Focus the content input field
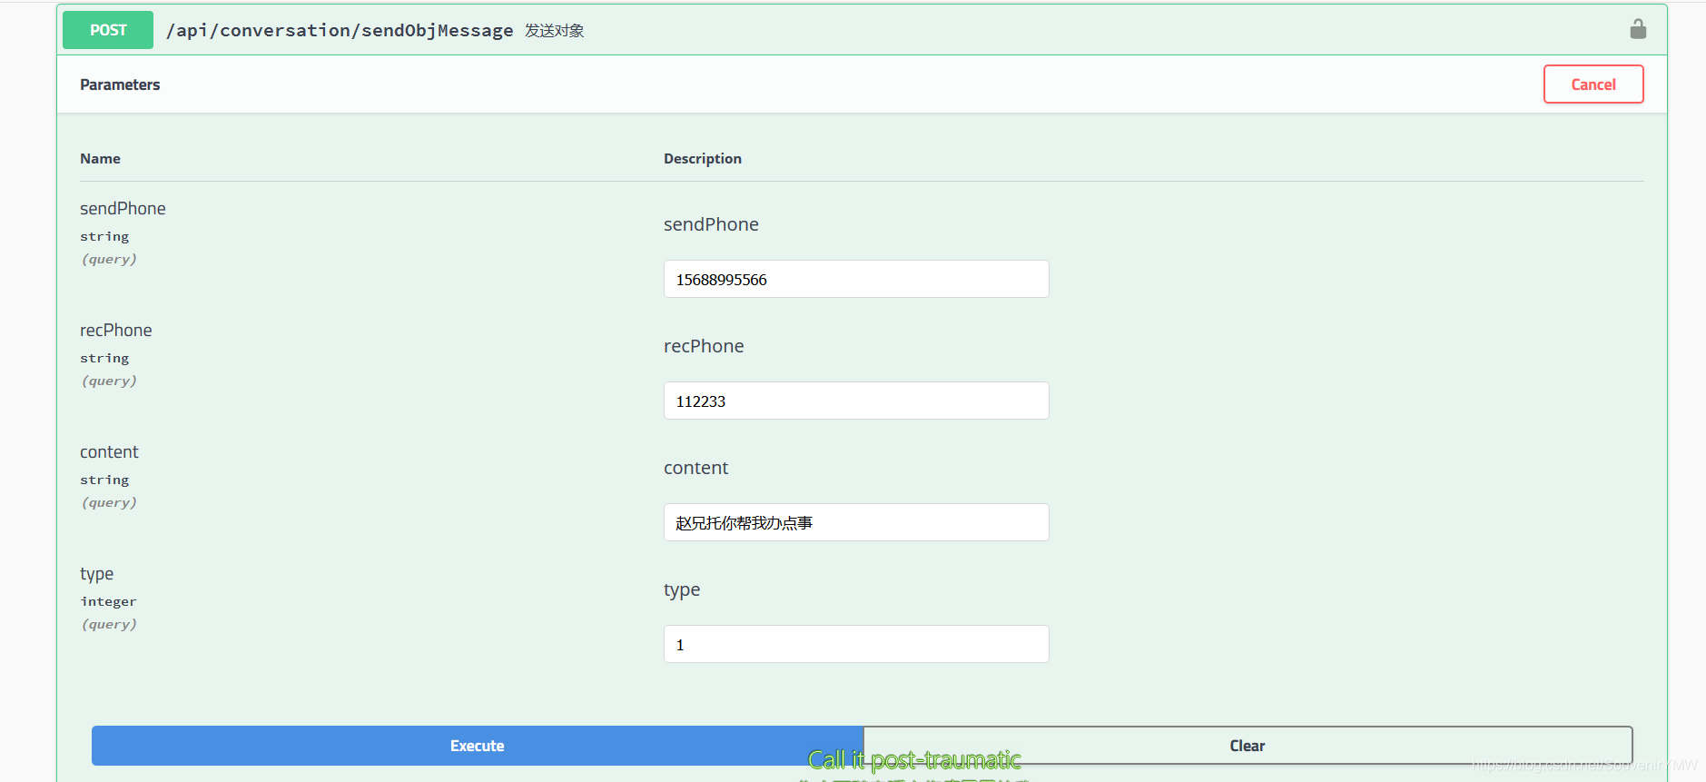Image resolution: width=1706 pixels, height=782 pixels. [856, 522]
